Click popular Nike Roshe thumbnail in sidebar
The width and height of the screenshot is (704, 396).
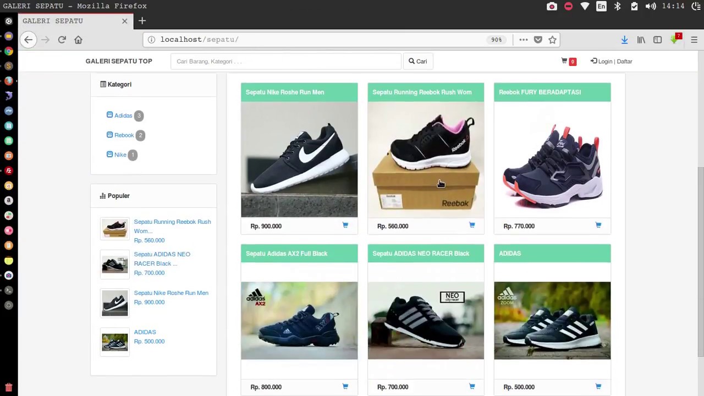click(114, 302)
